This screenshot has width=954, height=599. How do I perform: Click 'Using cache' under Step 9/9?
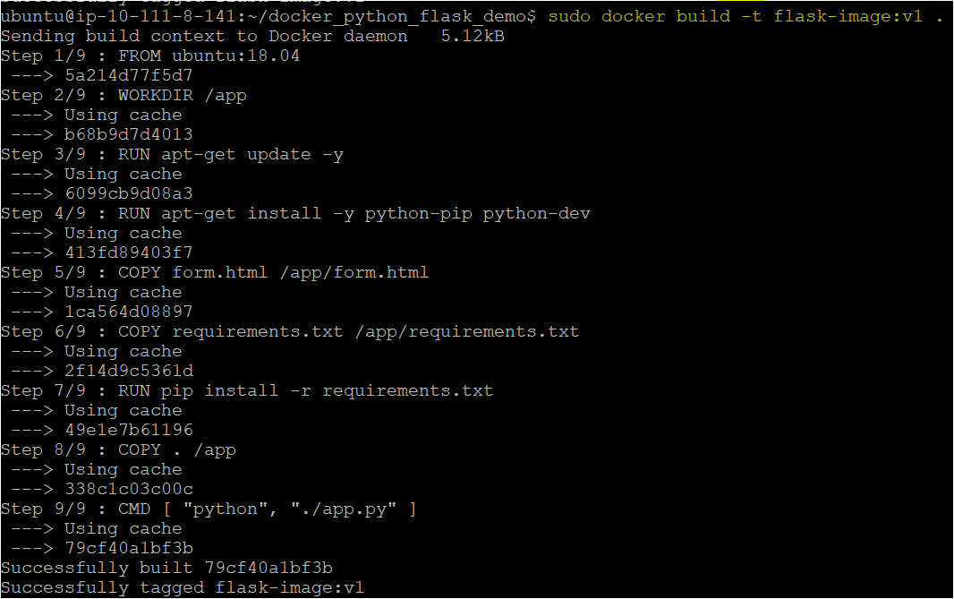pyautogui.click(x=124, y=528)
